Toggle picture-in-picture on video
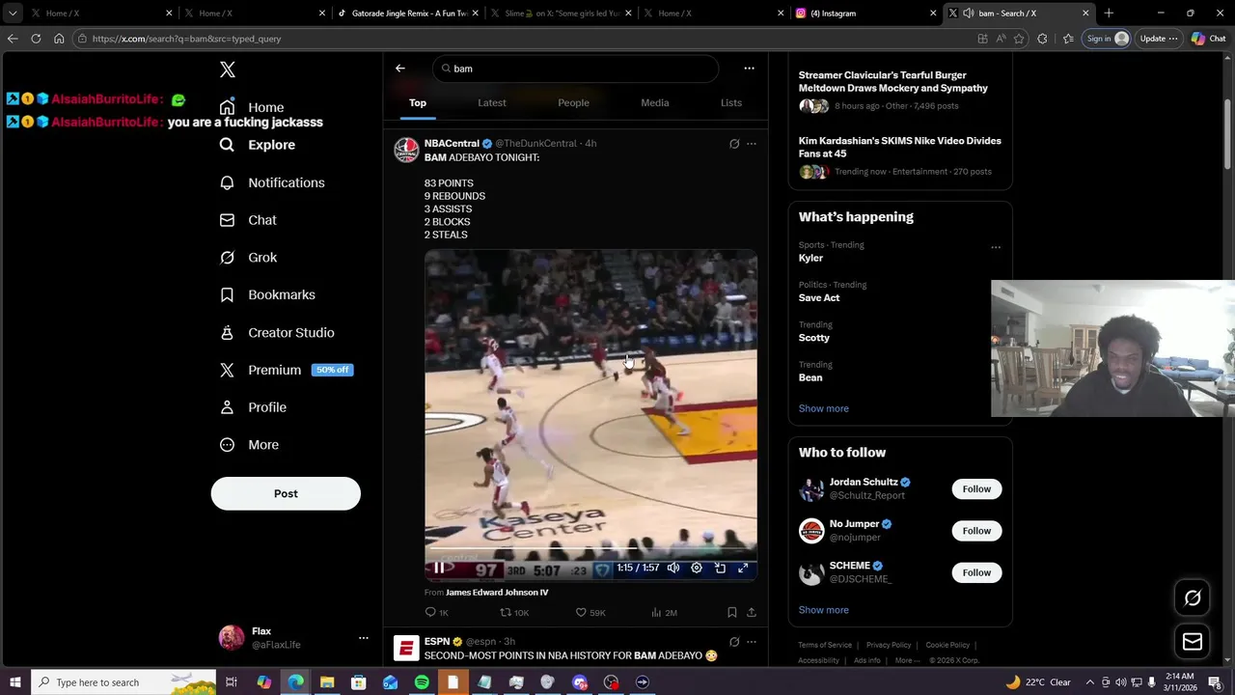Screen dimensions: 1235x695 point(720,568)
